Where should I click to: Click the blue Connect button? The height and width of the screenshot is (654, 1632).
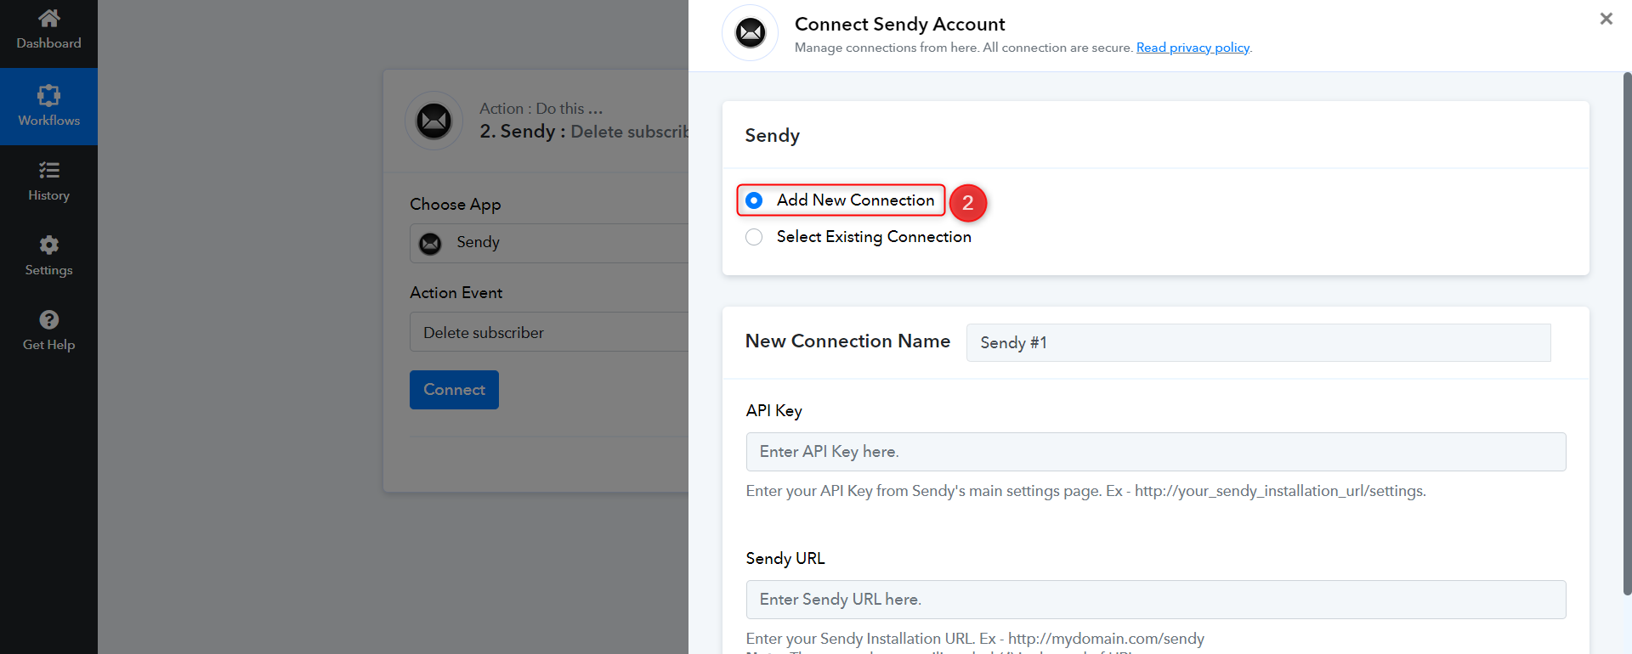[x=454, y=390]
